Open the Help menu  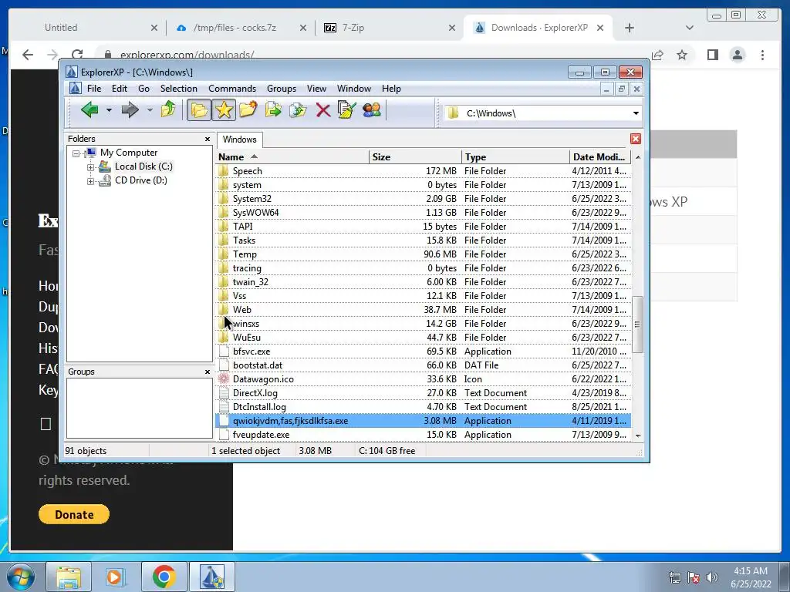coord(391,89)
